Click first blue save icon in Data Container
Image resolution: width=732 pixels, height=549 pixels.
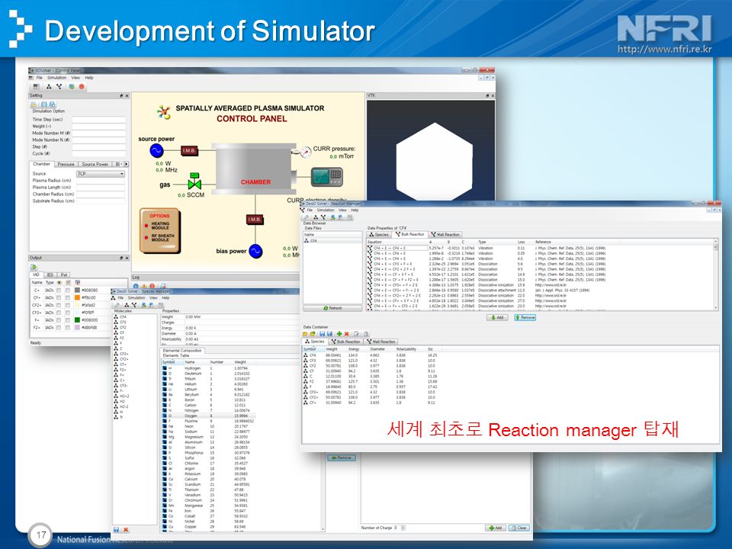tap(322, 334)
